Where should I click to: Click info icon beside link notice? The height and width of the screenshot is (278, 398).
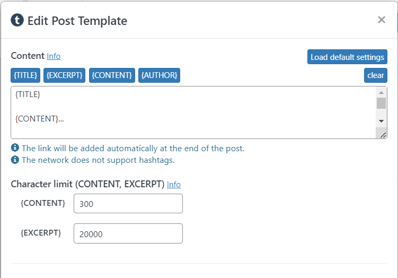tap(15, 148)
